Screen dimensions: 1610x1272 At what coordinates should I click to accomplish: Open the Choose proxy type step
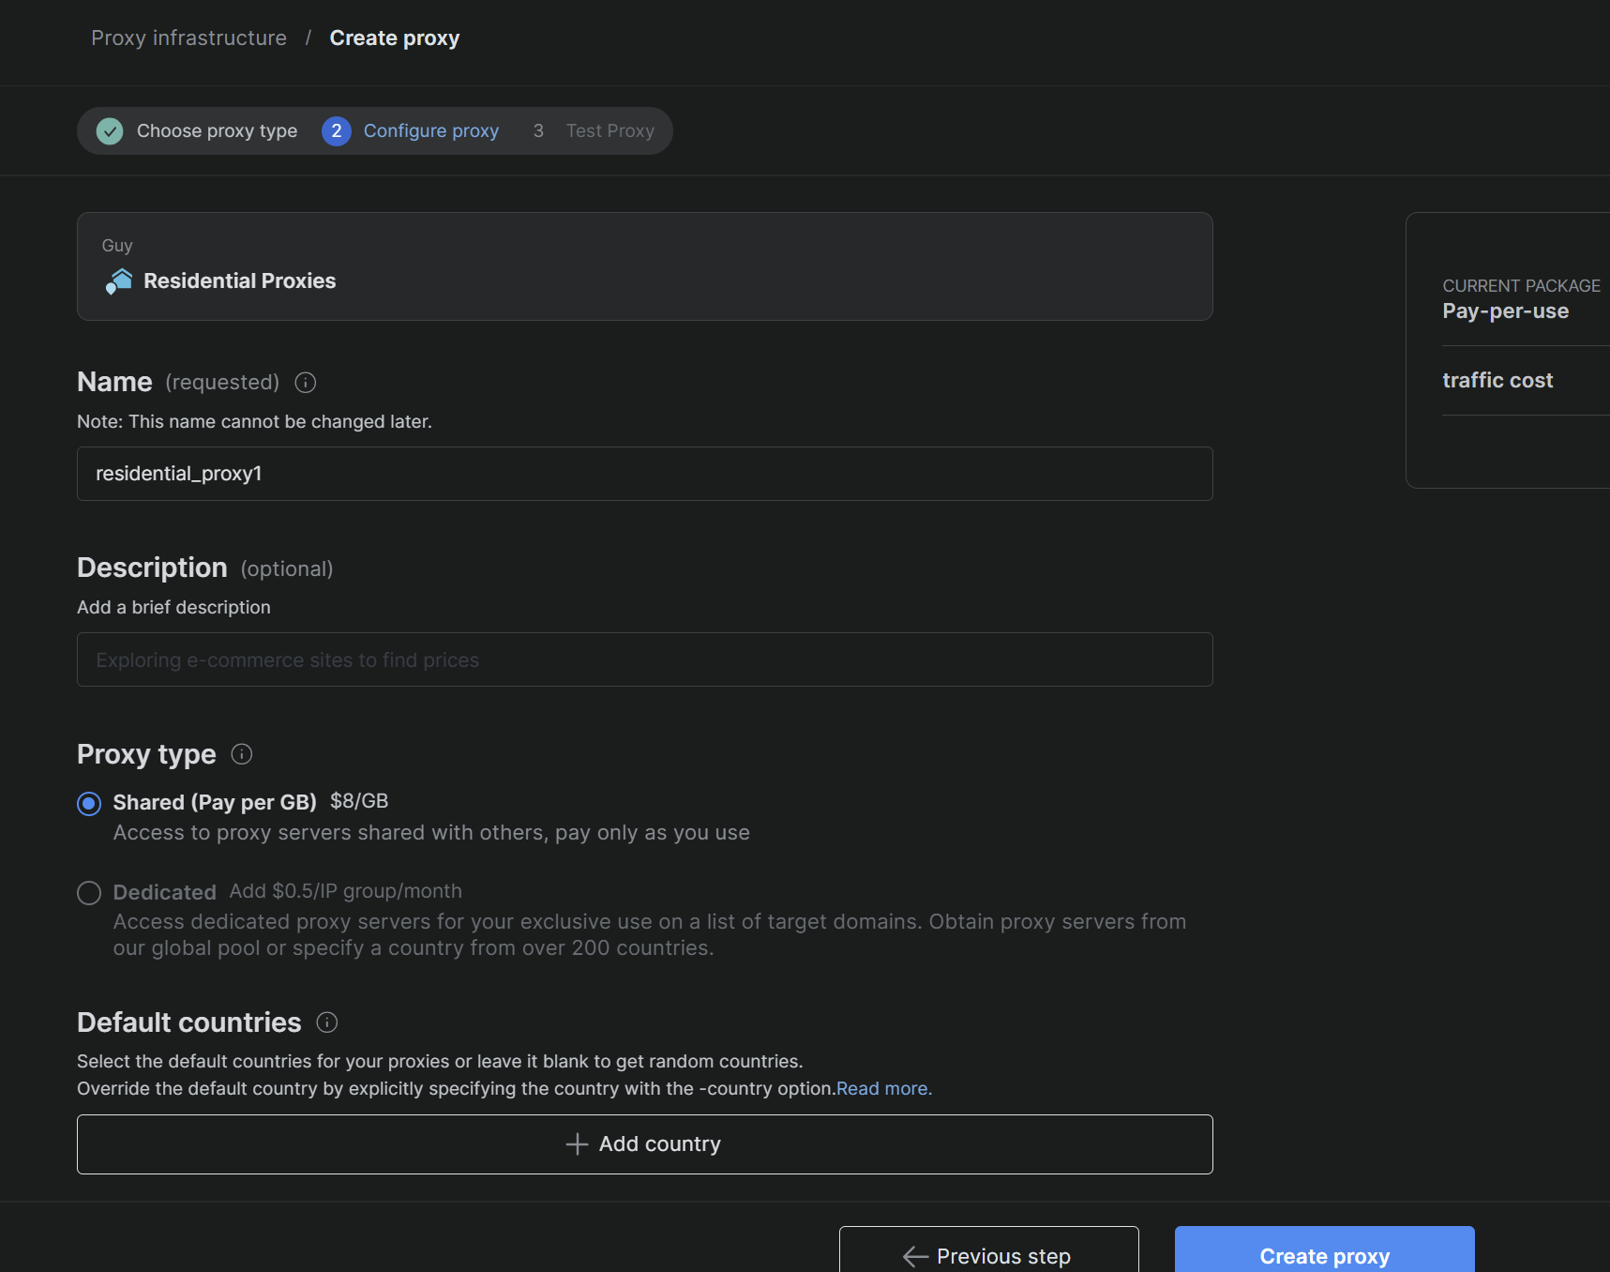(x=217, y=131)
